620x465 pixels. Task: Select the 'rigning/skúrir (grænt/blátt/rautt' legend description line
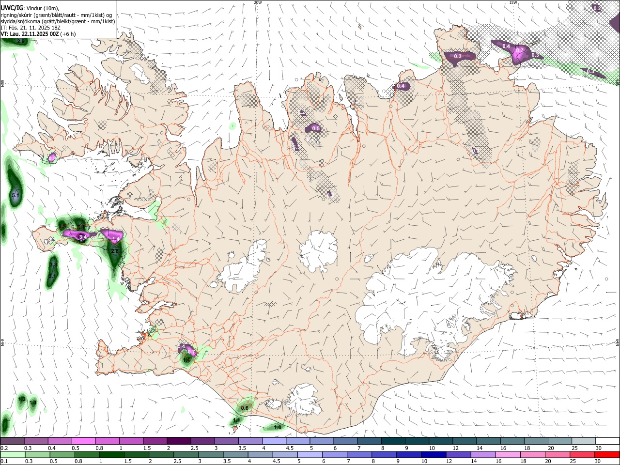56,15
